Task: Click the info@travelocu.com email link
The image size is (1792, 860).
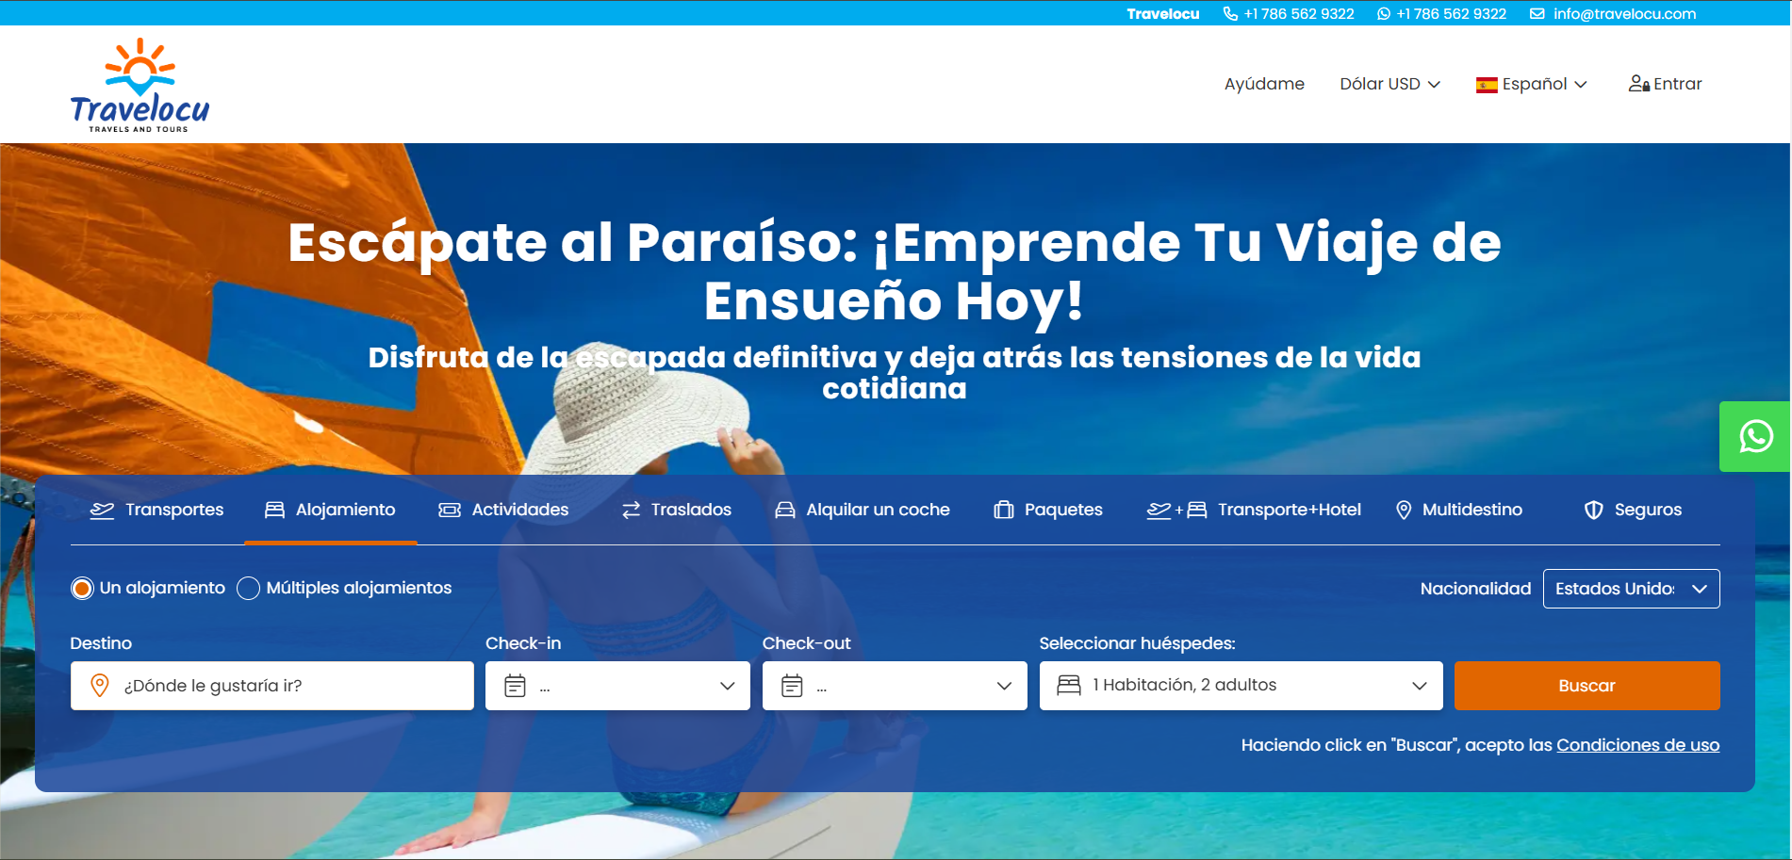Action: click(1624, 13)
